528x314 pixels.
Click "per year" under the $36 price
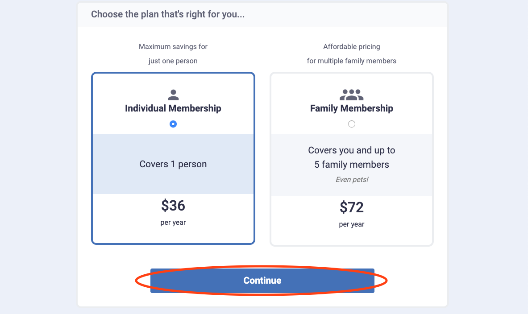(x=173, y=223)
